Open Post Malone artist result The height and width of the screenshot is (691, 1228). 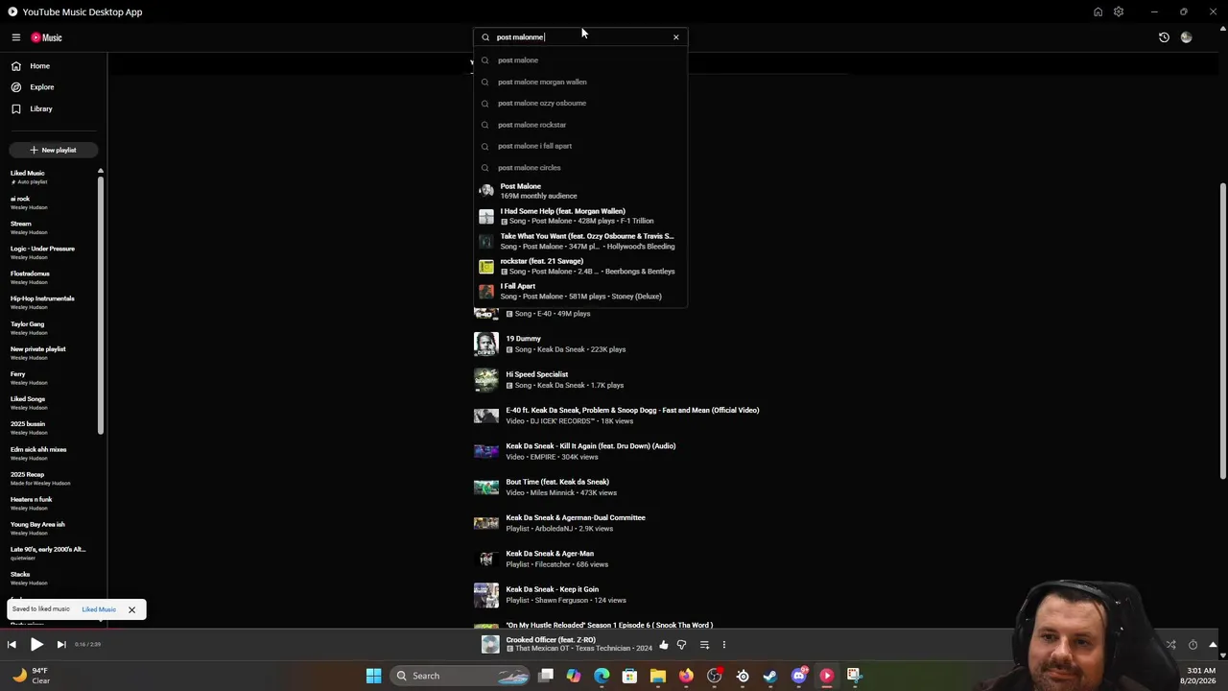580,191
